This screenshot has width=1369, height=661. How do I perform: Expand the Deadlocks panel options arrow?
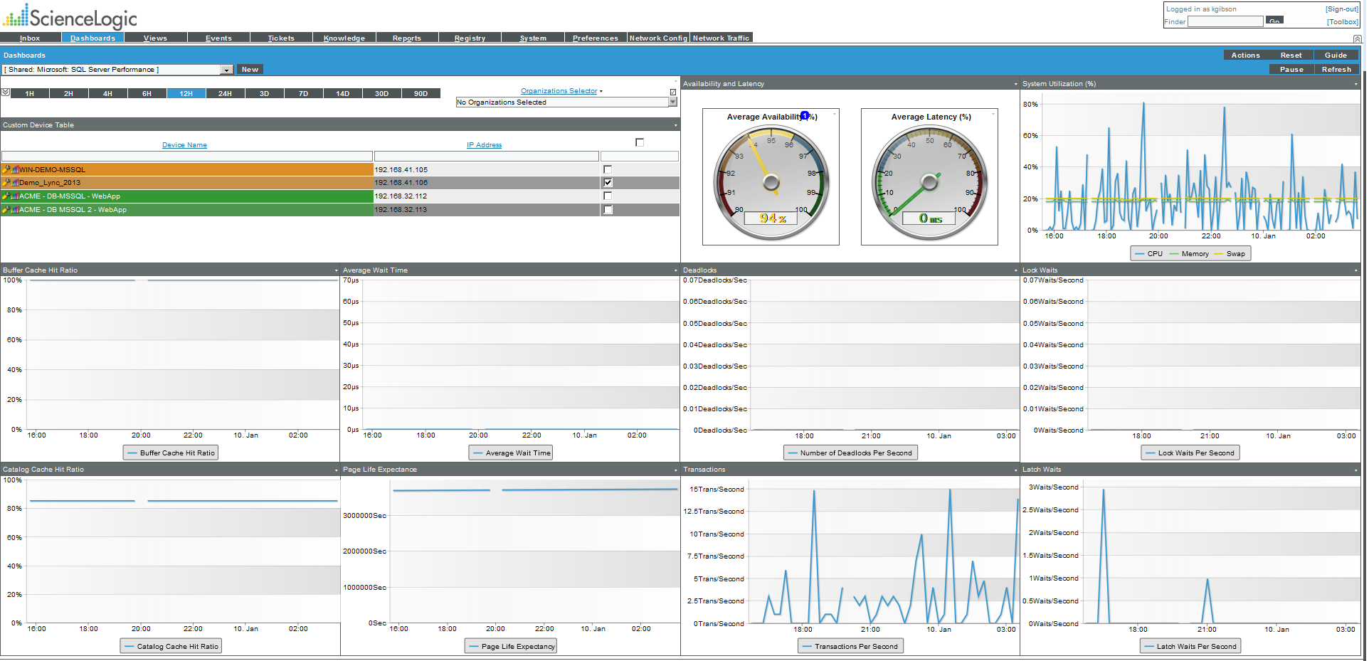tap(1015, 270)
